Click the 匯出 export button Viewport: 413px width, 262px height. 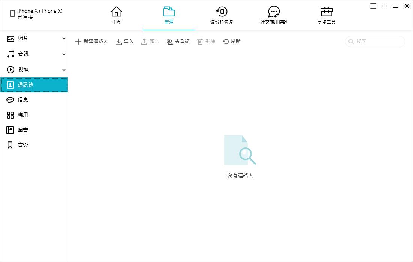[x=150, y=42]
